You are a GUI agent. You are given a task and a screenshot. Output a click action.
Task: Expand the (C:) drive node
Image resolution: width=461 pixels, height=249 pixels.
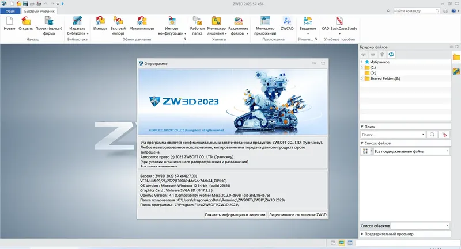(x=362, y=67)
